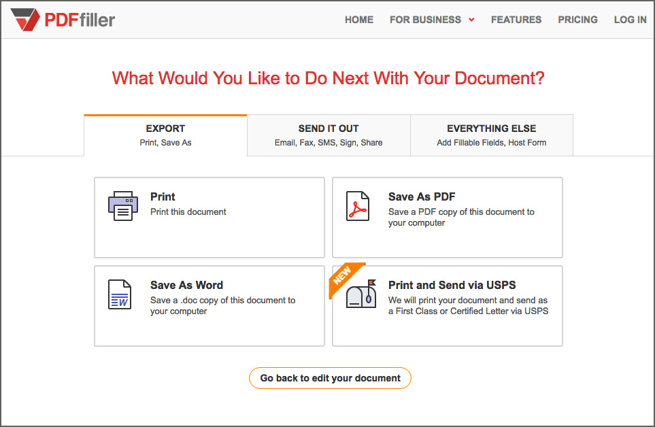Go to the FEATURES page
Viewport: 655px width, 427px height.
(516, 20)
